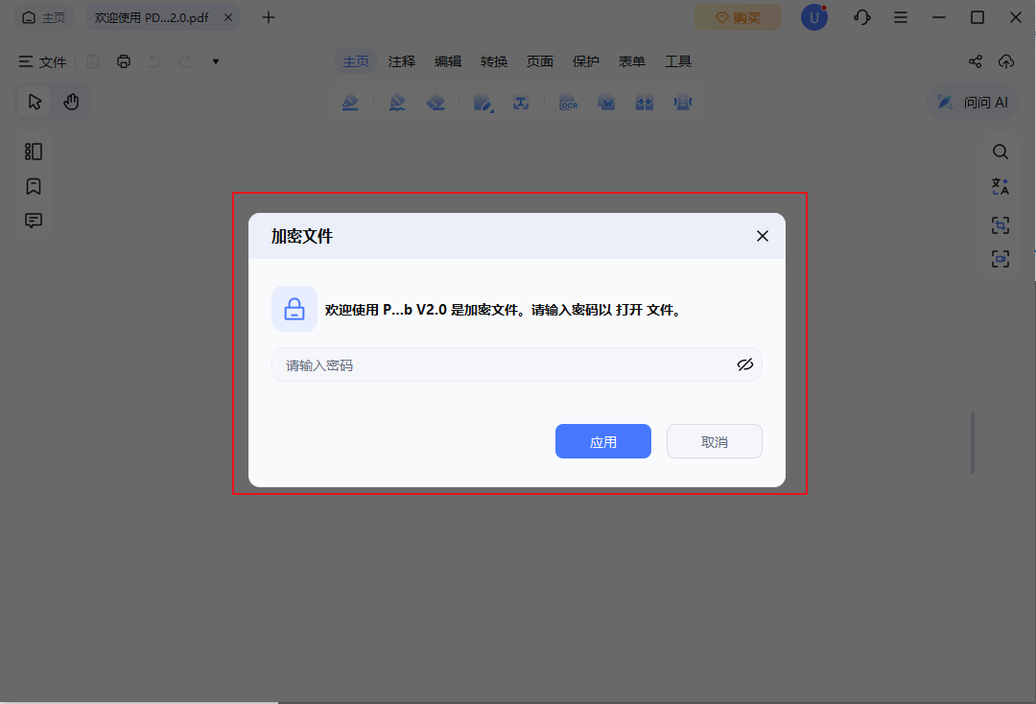Viewport: 1036px width, 704px height.
Task: Switch to the 注释 ribbon tab
Action: coord(402,61)
